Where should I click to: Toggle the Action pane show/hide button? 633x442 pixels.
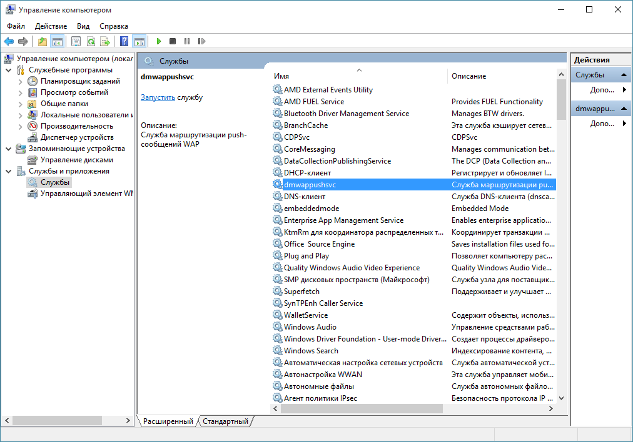point(139,41)
